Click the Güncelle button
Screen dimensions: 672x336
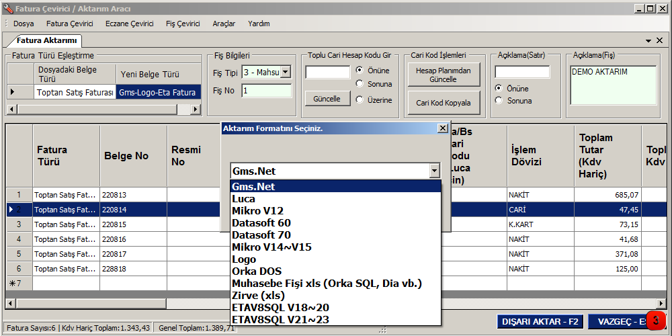point(327,99)
